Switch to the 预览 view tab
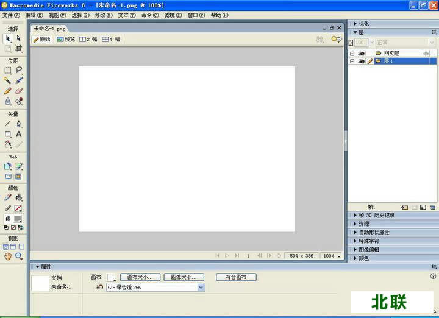 (x=66, y=39)
